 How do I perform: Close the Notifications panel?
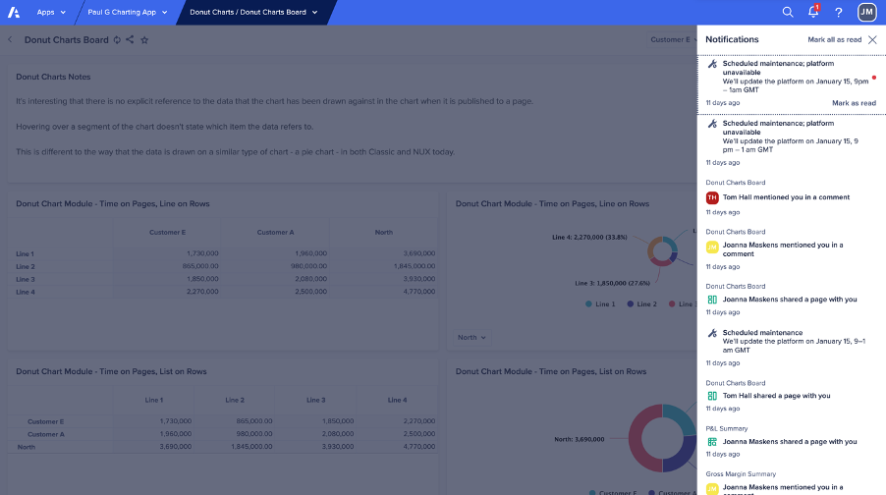[872, 40]
